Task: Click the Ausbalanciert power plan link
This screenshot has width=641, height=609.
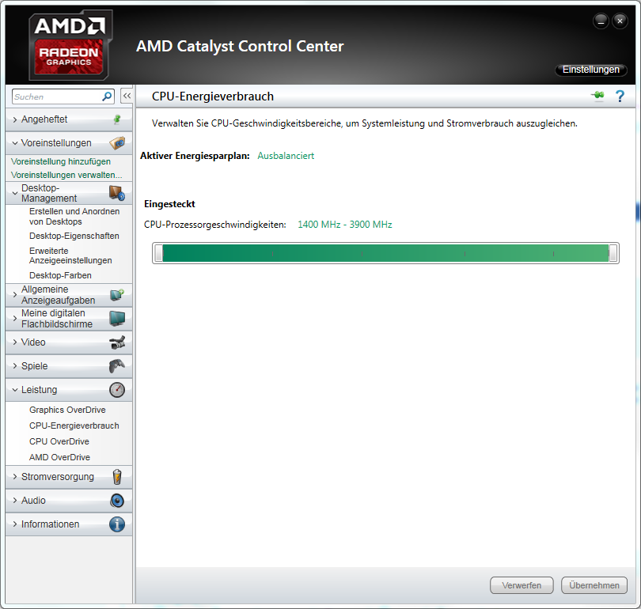Action: 286,156
